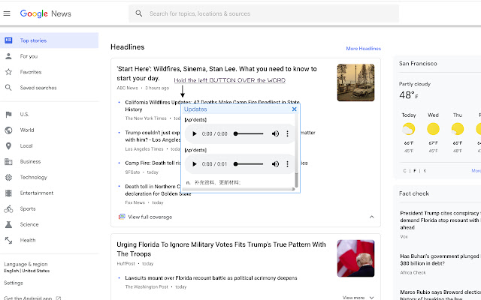Image resolution: width=481 pixels, height=300 pixels.
Task: Open first audio player options menu
Action: pos(287,133)
